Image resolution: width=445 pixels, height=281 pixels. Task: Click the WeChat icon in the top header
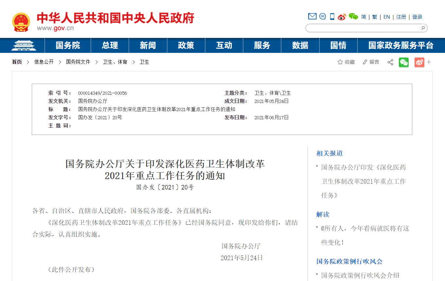[353, 17]
